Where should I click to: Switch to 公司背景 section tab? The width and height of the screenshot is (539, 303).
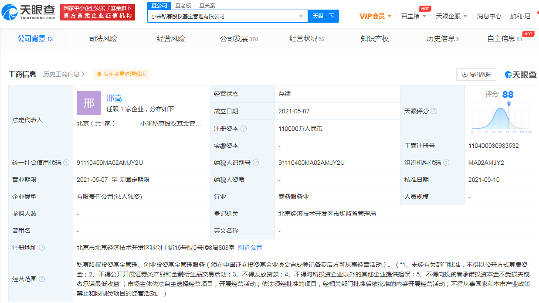[35, 39]
